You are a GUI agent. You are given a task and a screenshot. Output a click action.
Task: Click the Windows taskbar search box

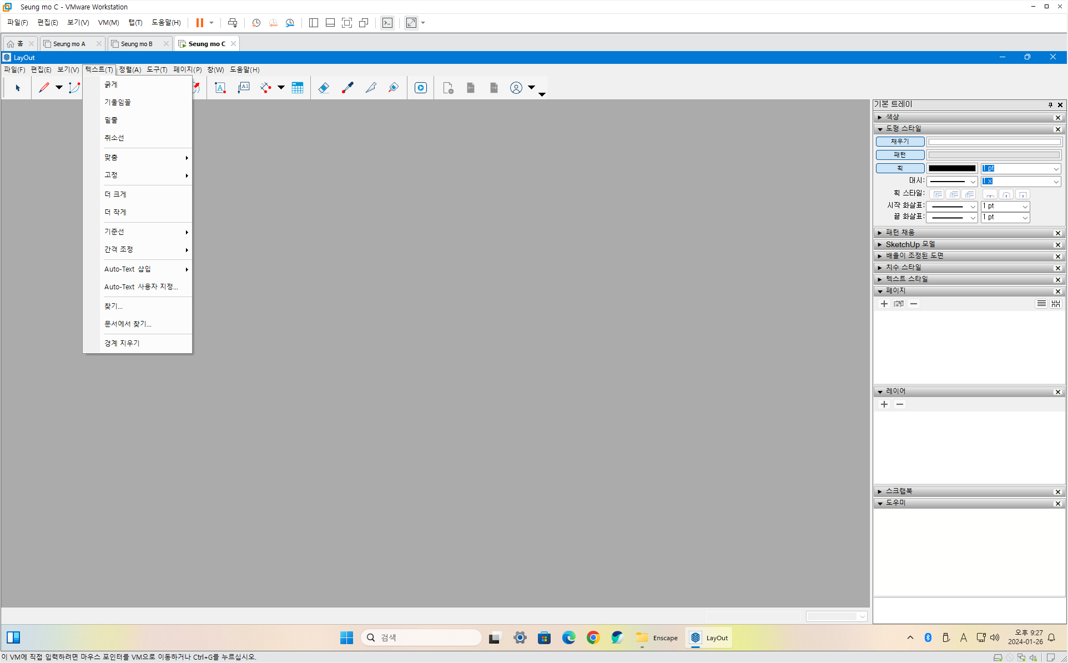tap(422, 637)
